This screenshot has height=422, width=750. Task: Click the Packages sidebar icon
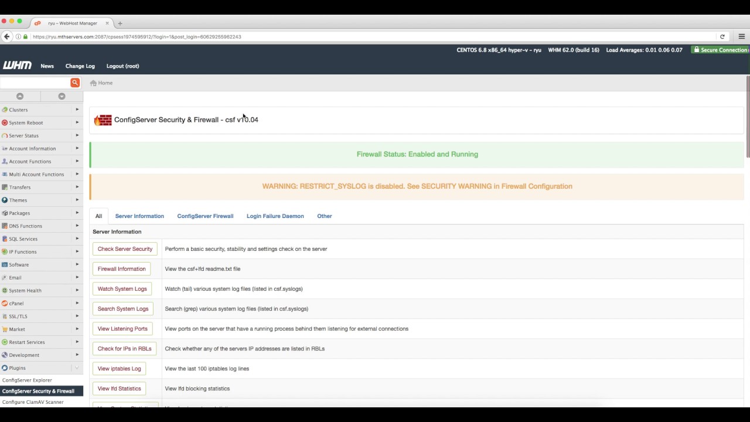click(x=5, y=213)
